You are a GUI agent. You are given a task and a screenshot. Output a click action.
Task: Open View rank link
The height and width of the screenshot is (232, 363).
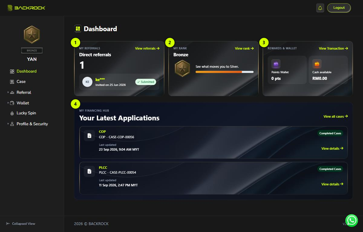pyautogui.click(x=244, y=48)
